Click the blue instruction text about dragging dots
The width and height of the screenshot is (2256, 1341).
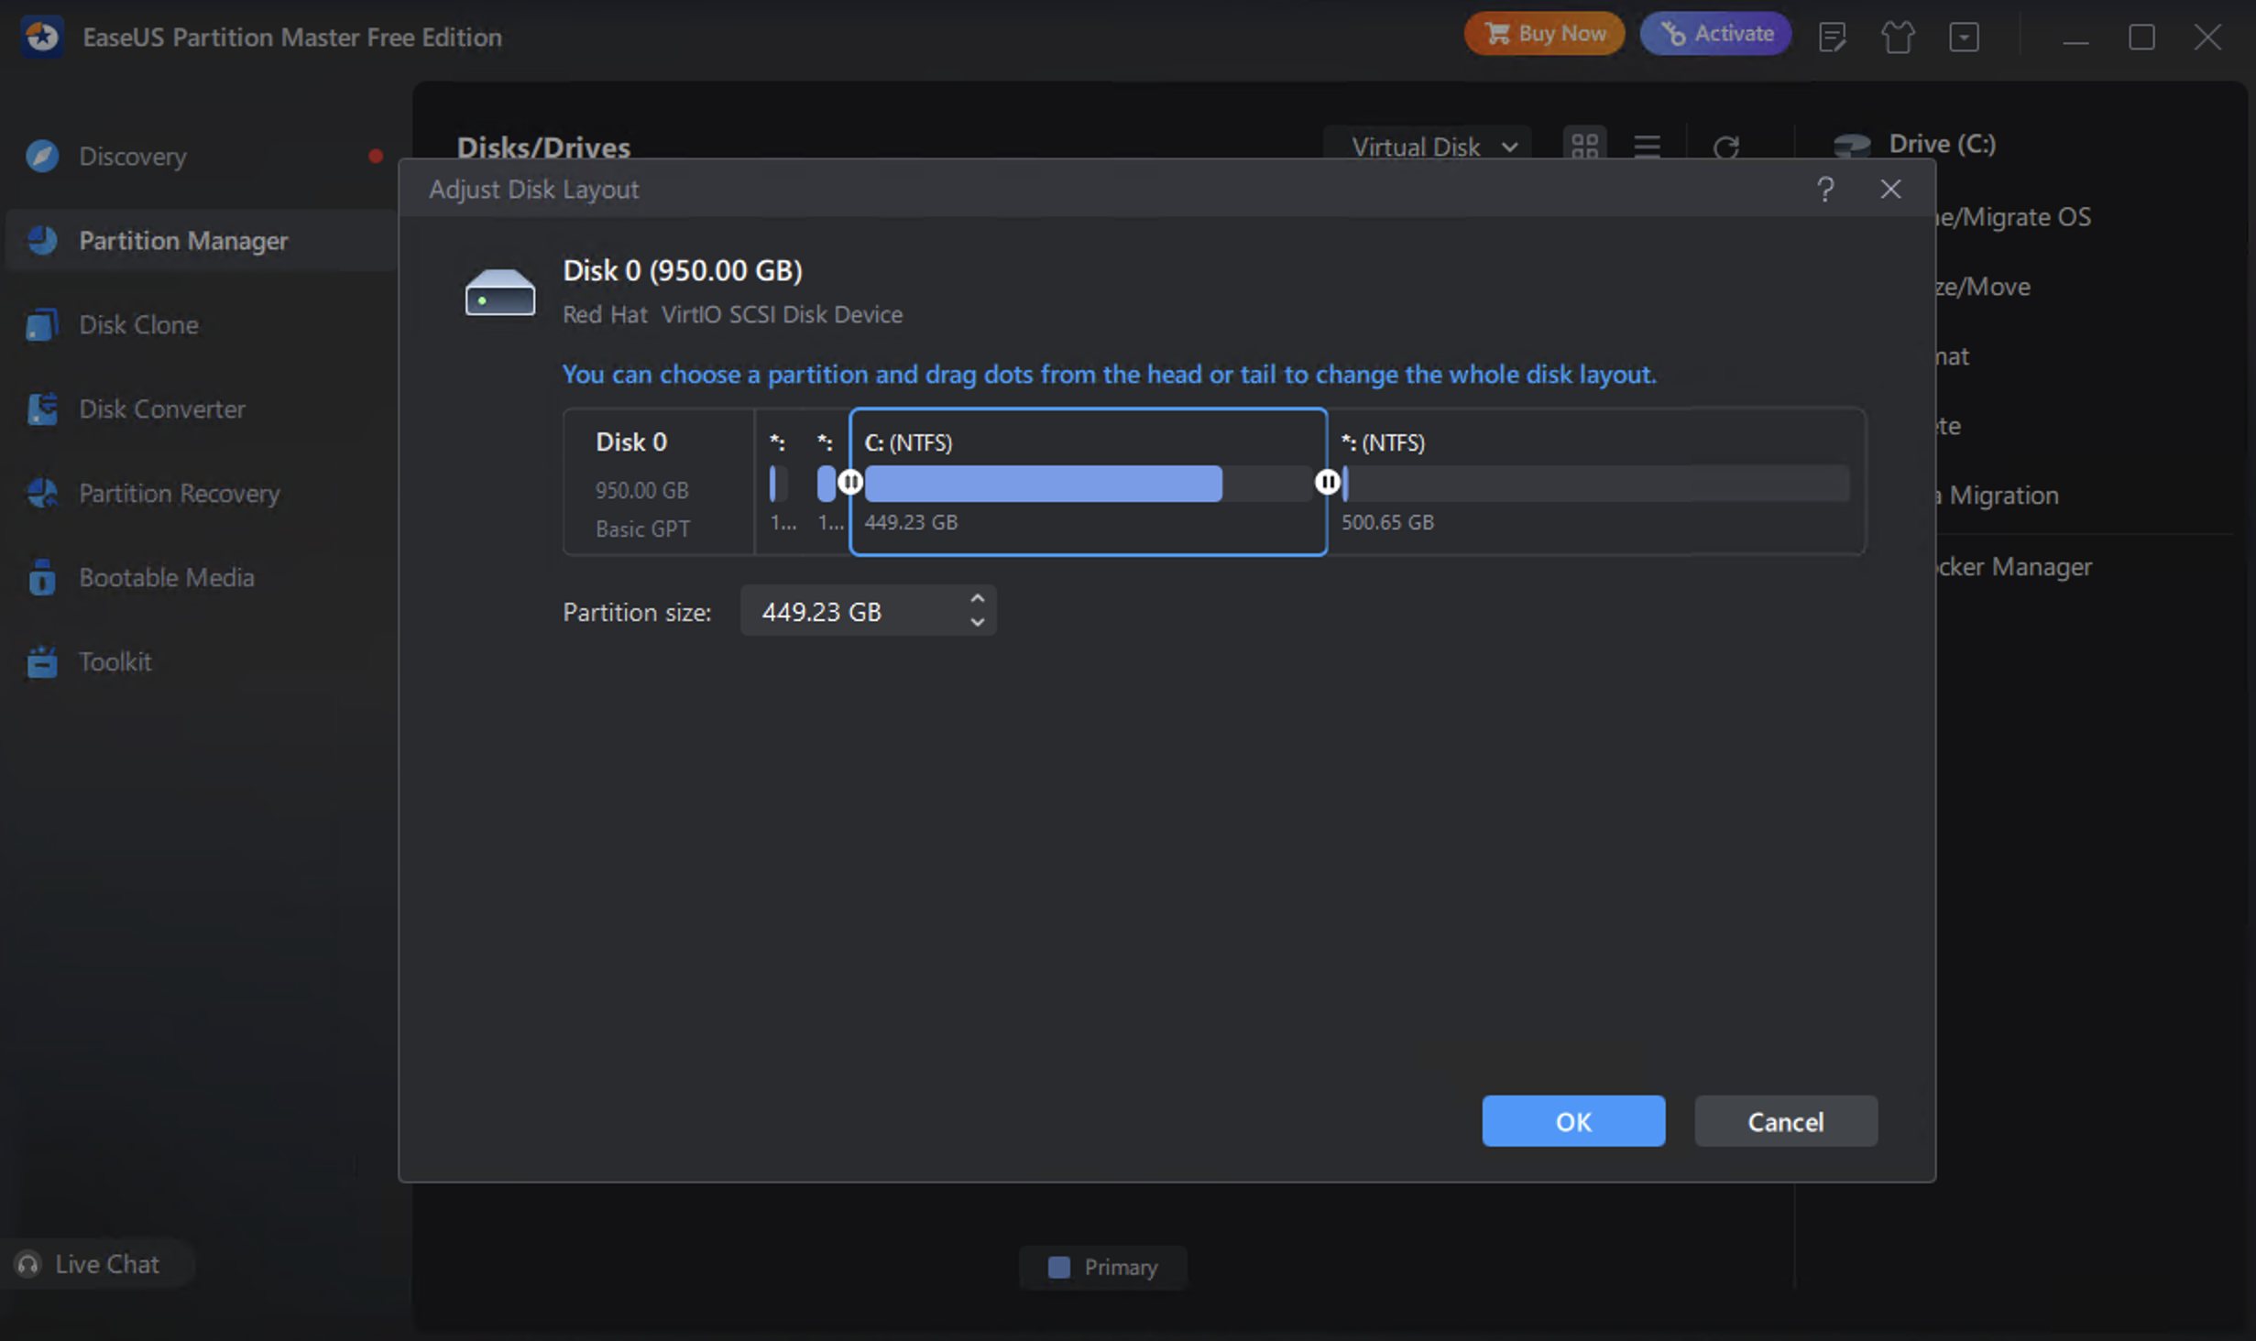(x=1109, y=375)
